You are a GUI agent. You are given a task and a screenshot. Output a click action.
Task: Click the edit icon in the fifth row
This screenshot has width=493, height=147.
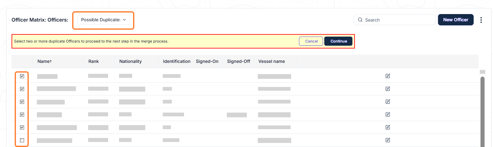click(x=388, y=127)
